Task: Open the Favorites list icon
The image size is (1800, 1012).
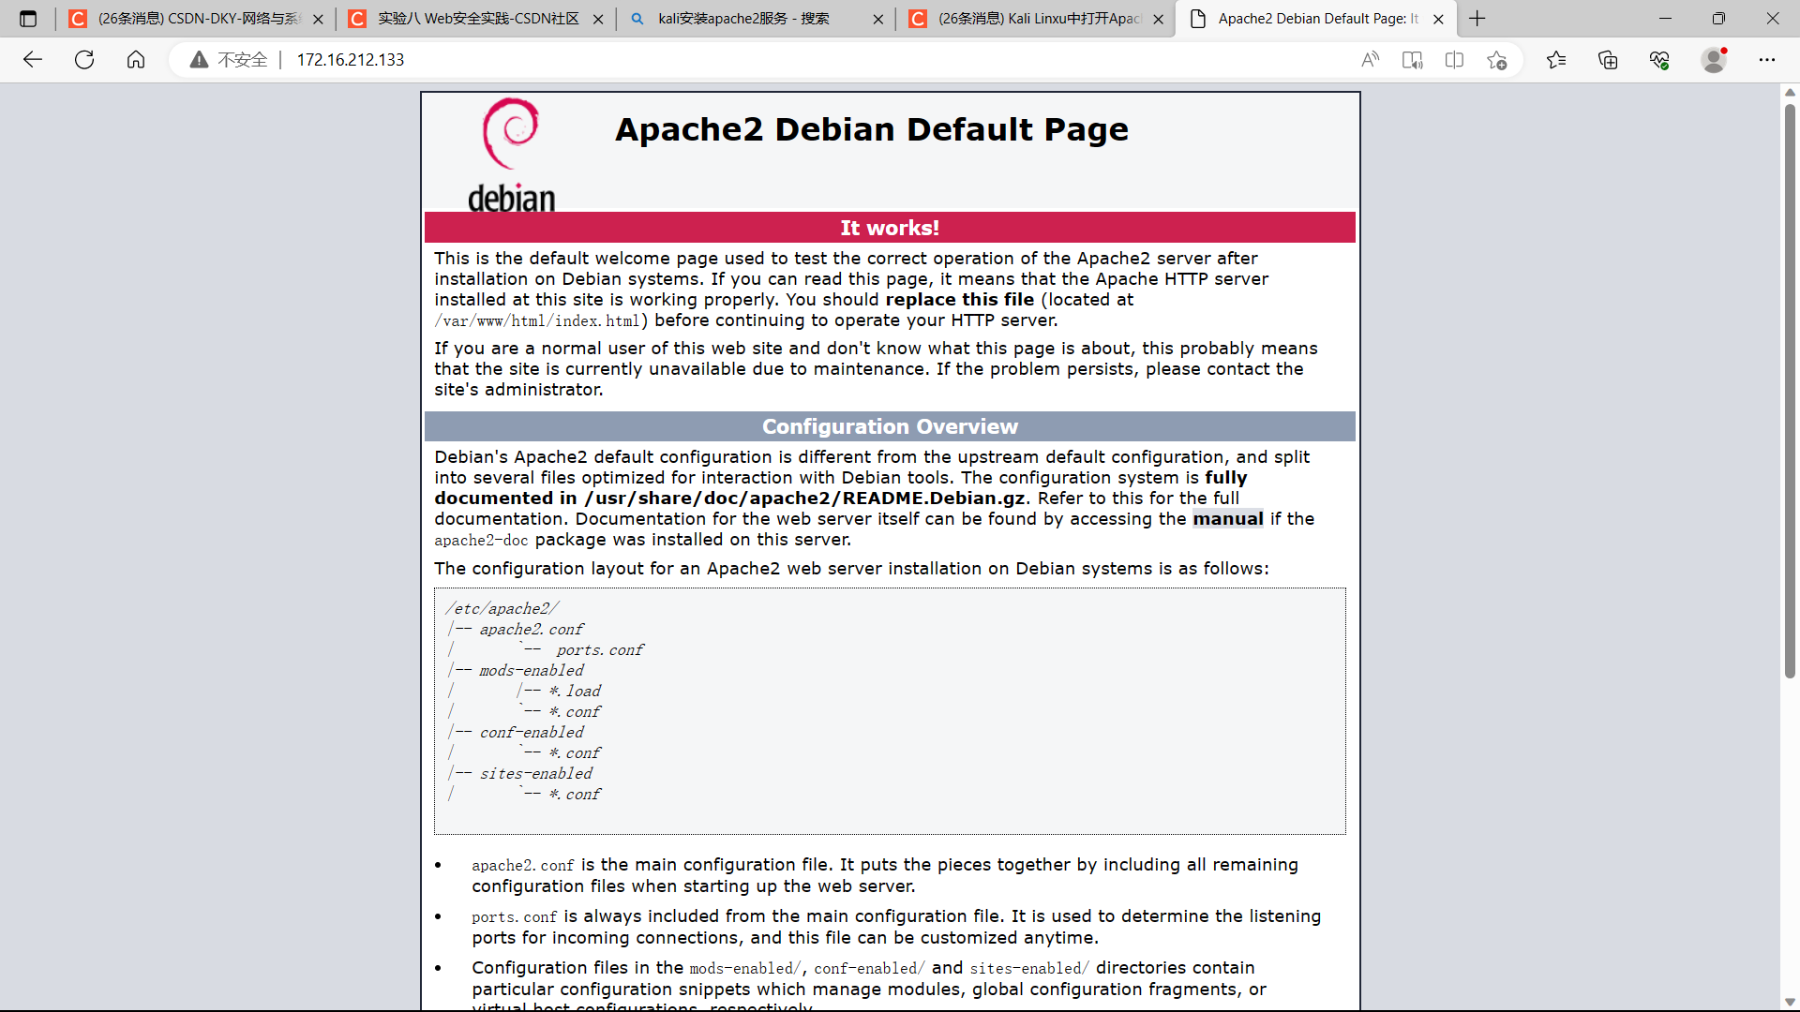Action: pos(1556,60)
